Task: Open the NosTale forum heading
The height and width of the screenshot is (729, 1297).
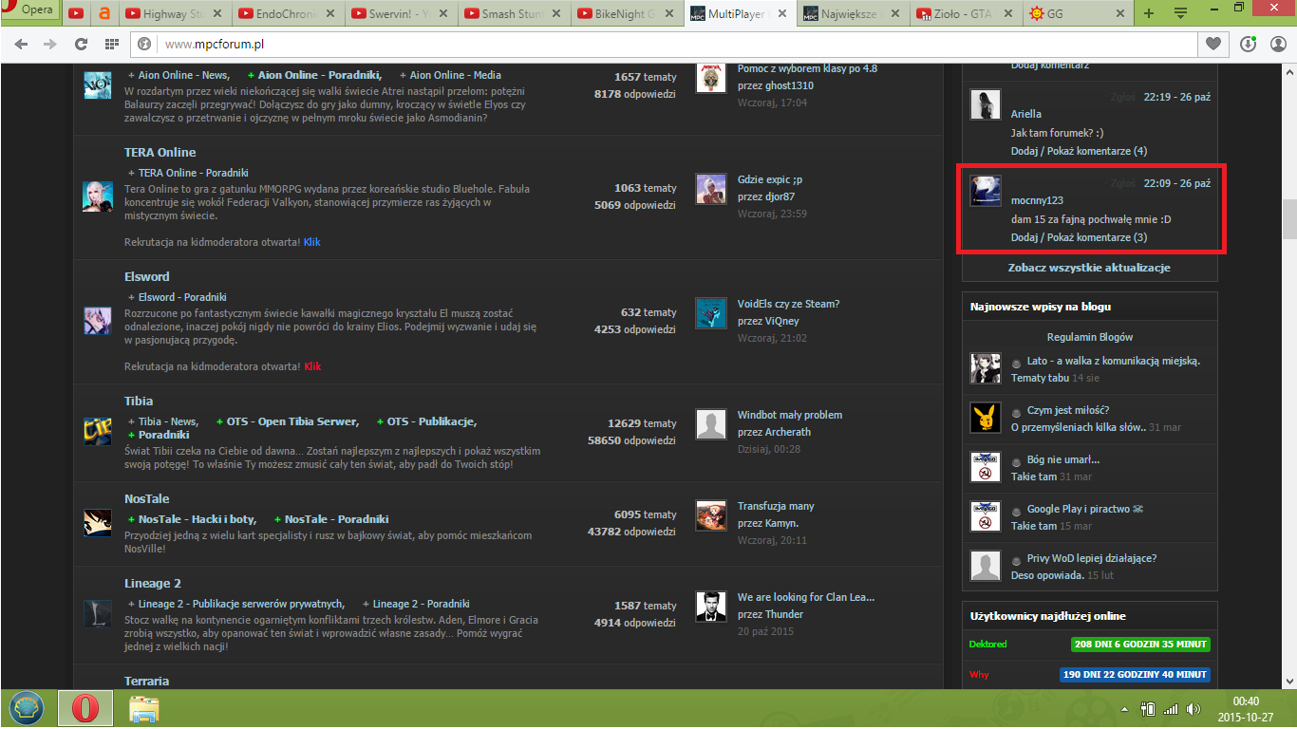Action: tap(146, 498)
